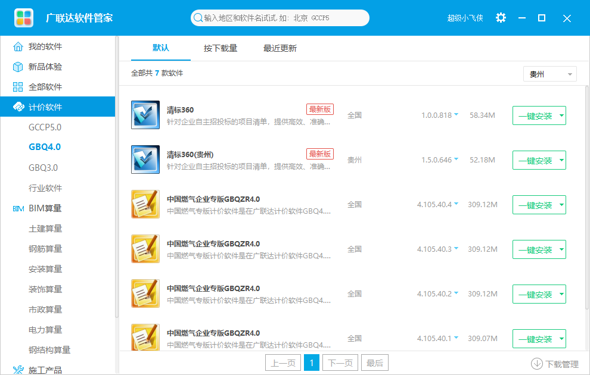Click icon of GBQZR4.0 version 4.105.40.1
The height and width of the screenshot is (375, 590).
(145, 337)
